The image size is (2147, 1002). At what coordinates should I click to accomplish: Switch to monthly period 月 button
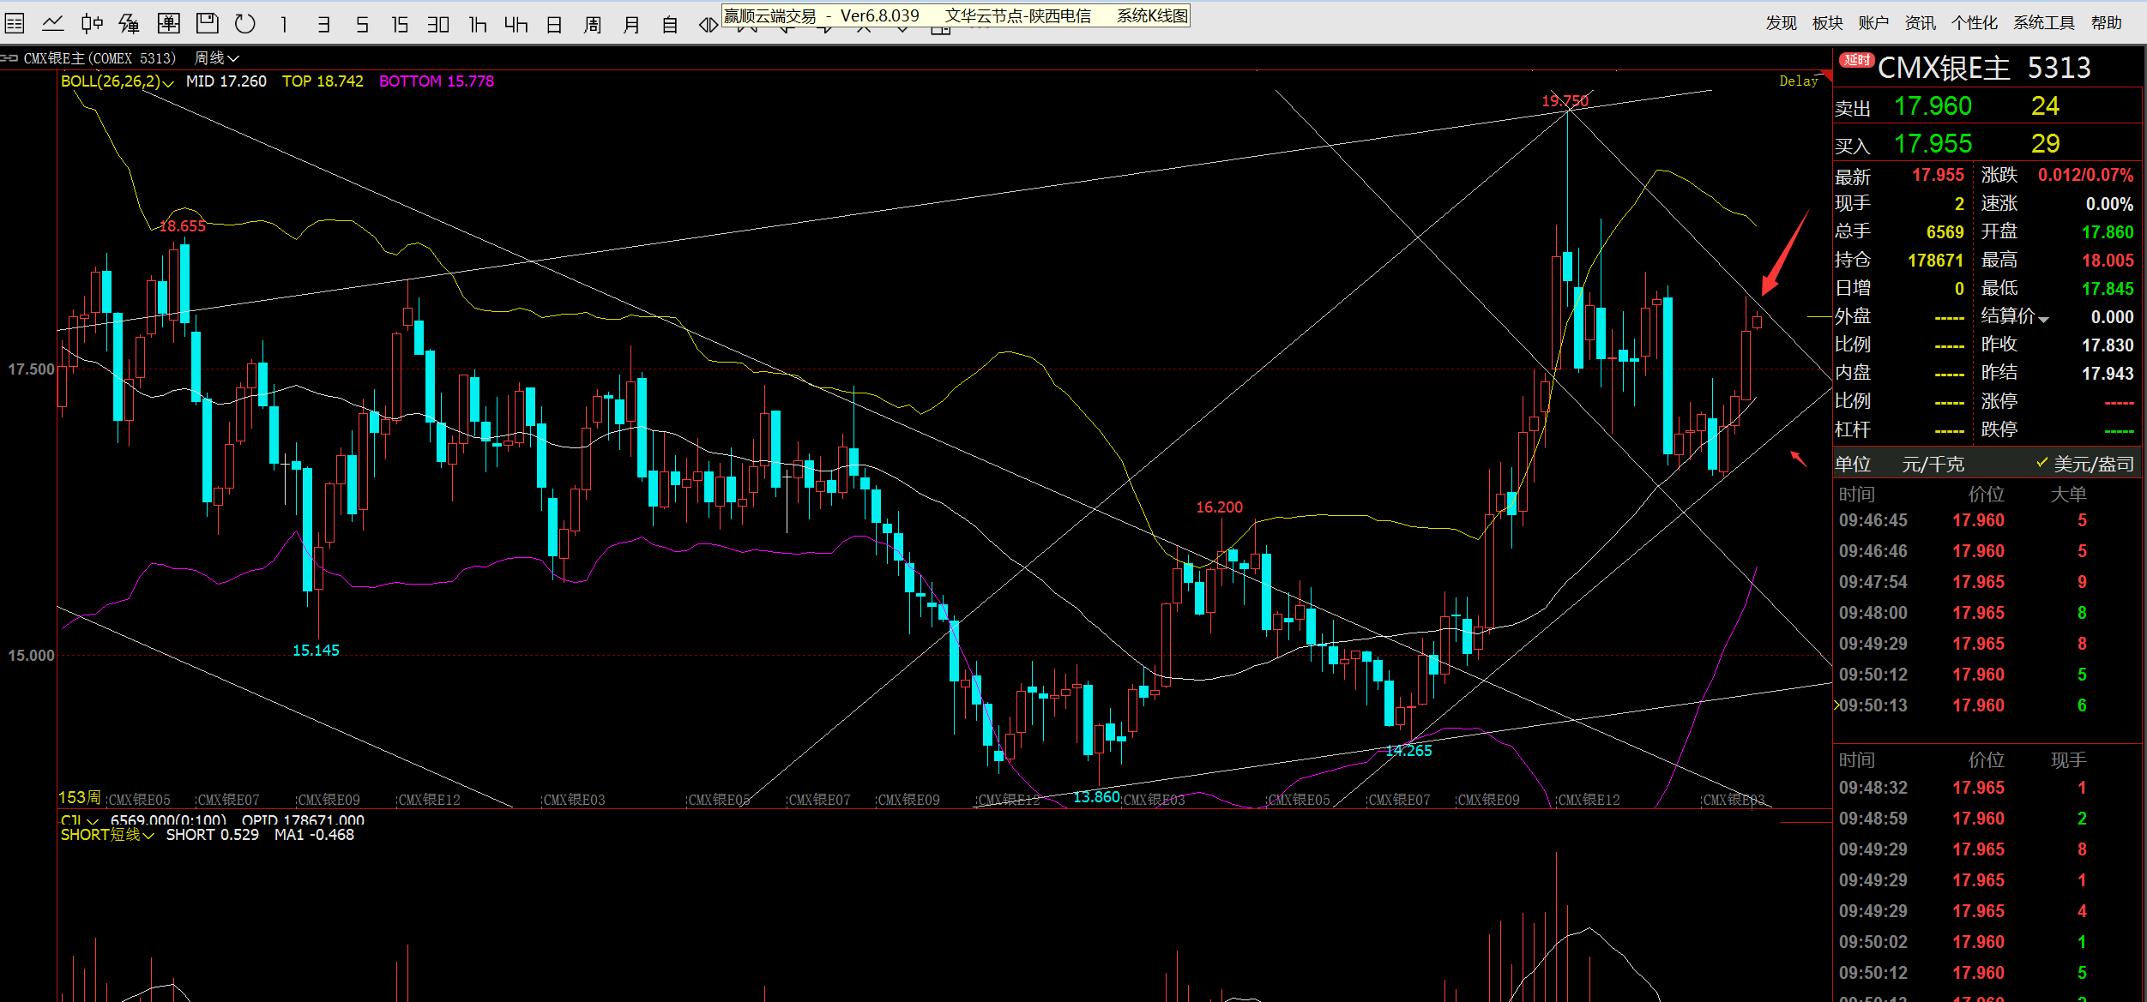tap(631, 24)
